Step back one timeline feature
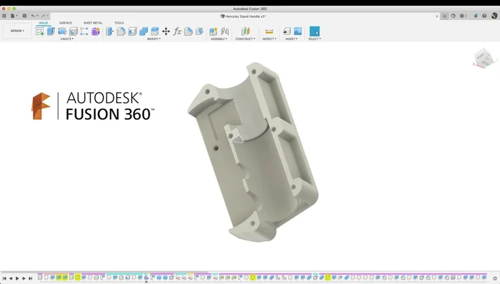The image size is (500, 284). [11, 278]
